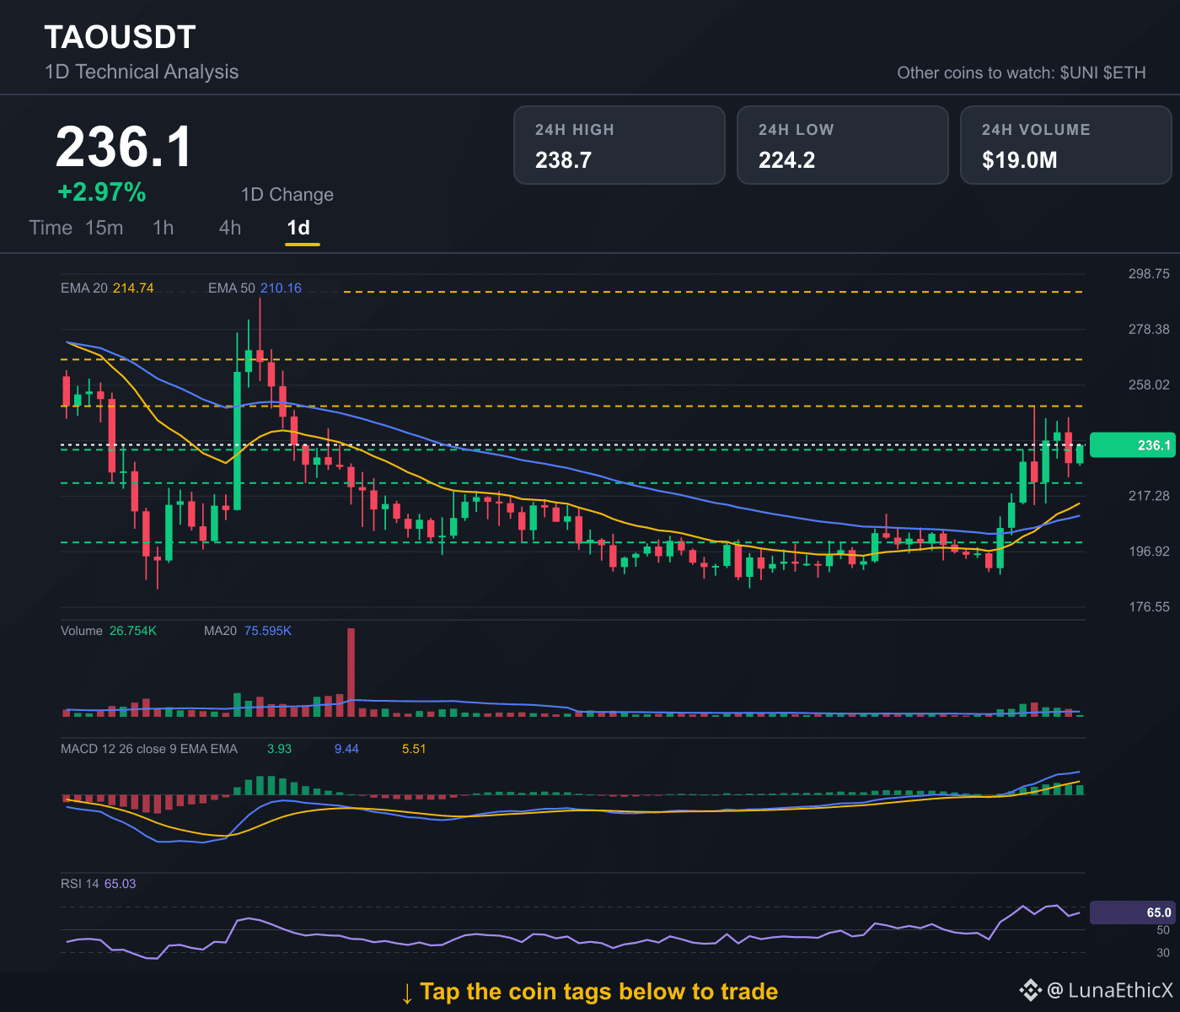Click the 298.75 price axis label
The image size is (1180, 1012).
pos(1149,274)
